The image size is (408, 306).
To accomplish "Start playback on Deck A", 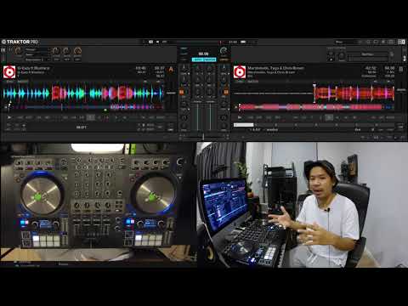I will [9, 117].
